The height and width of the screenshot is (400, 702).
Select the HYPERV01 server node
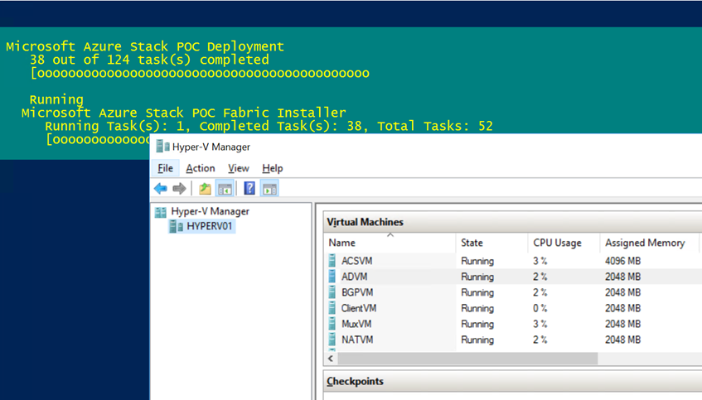209,226
